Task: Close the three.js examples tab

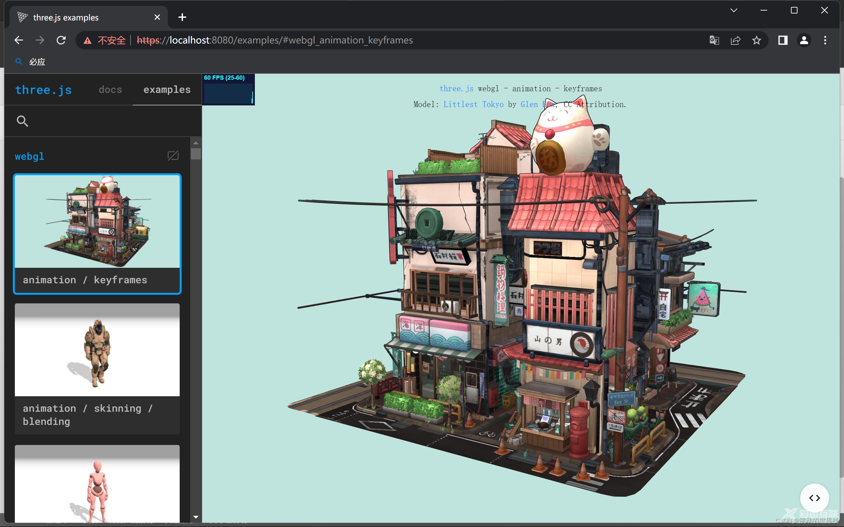Action: [157, 17]
